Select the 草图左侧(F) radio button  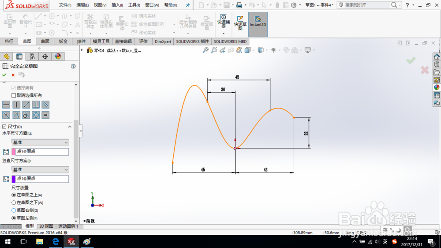[14, 218]
